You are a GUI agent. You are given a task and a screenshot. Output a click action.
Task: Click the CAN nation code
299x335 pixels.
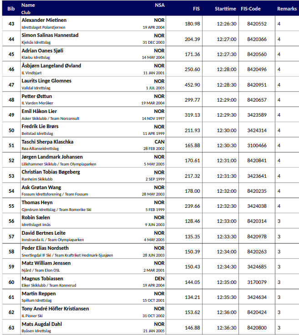[x=159, y=142]
